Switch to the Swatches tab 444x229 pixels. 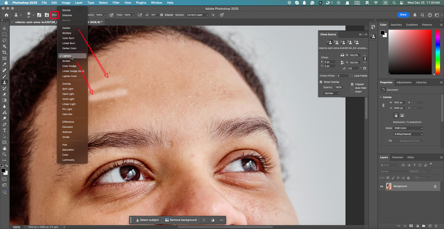396,25
